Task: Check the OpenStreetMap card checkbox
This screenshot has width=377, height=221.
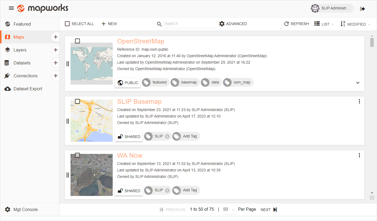Action: click(x=77, y=41)
